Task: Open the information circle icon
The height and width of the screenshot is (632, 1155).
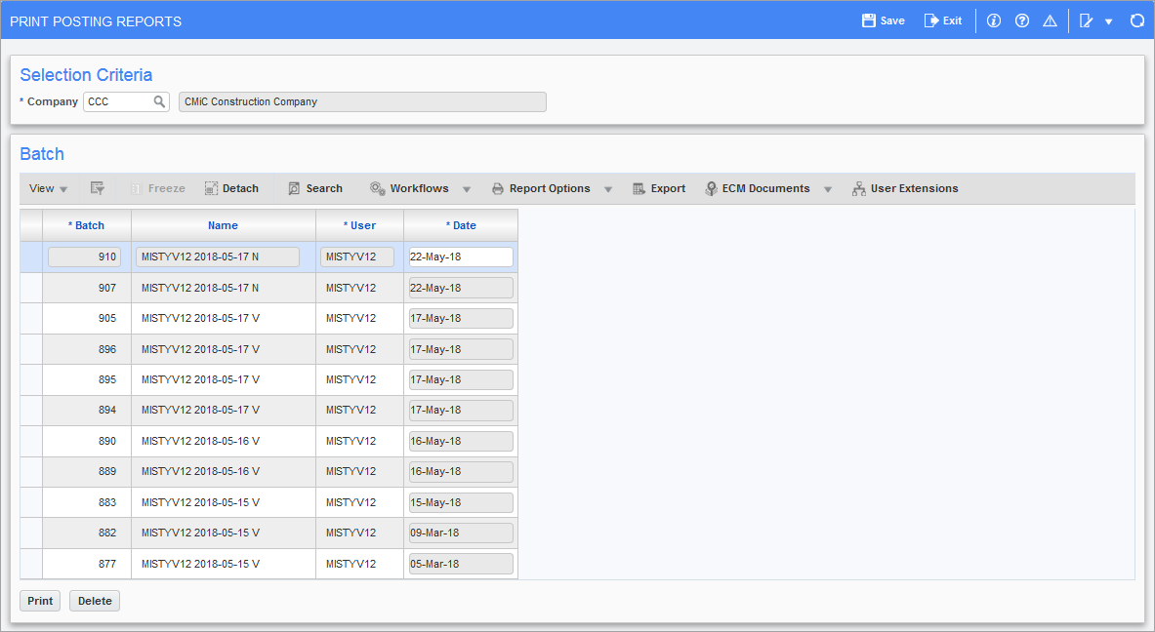Action: click(x=994, y=20)
